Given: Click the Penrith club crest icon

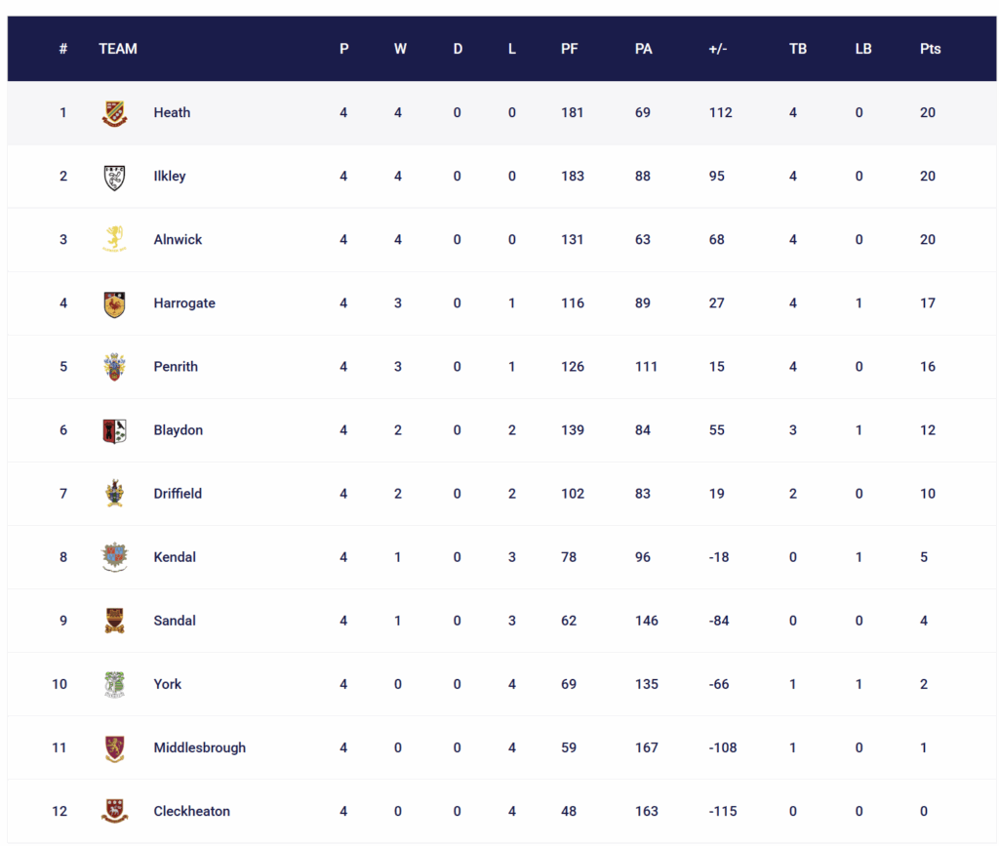Looking at the screenshot, I should coord(114,367).
